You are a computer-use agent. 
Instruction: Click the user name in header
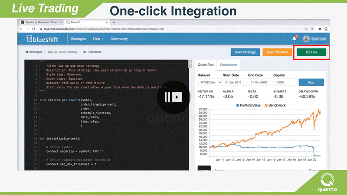click(318, 39)
